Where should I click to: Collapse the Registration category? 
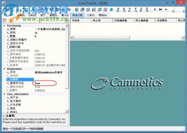pyautogui.click(x=4, y=69)
